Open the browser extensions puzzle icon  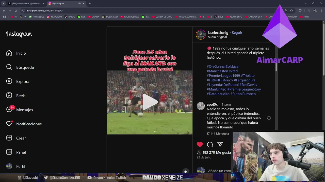coord(300,11)
